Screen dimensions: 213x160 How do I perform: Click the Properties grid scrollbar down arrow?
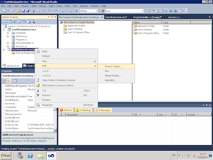[x=55, y=130]
